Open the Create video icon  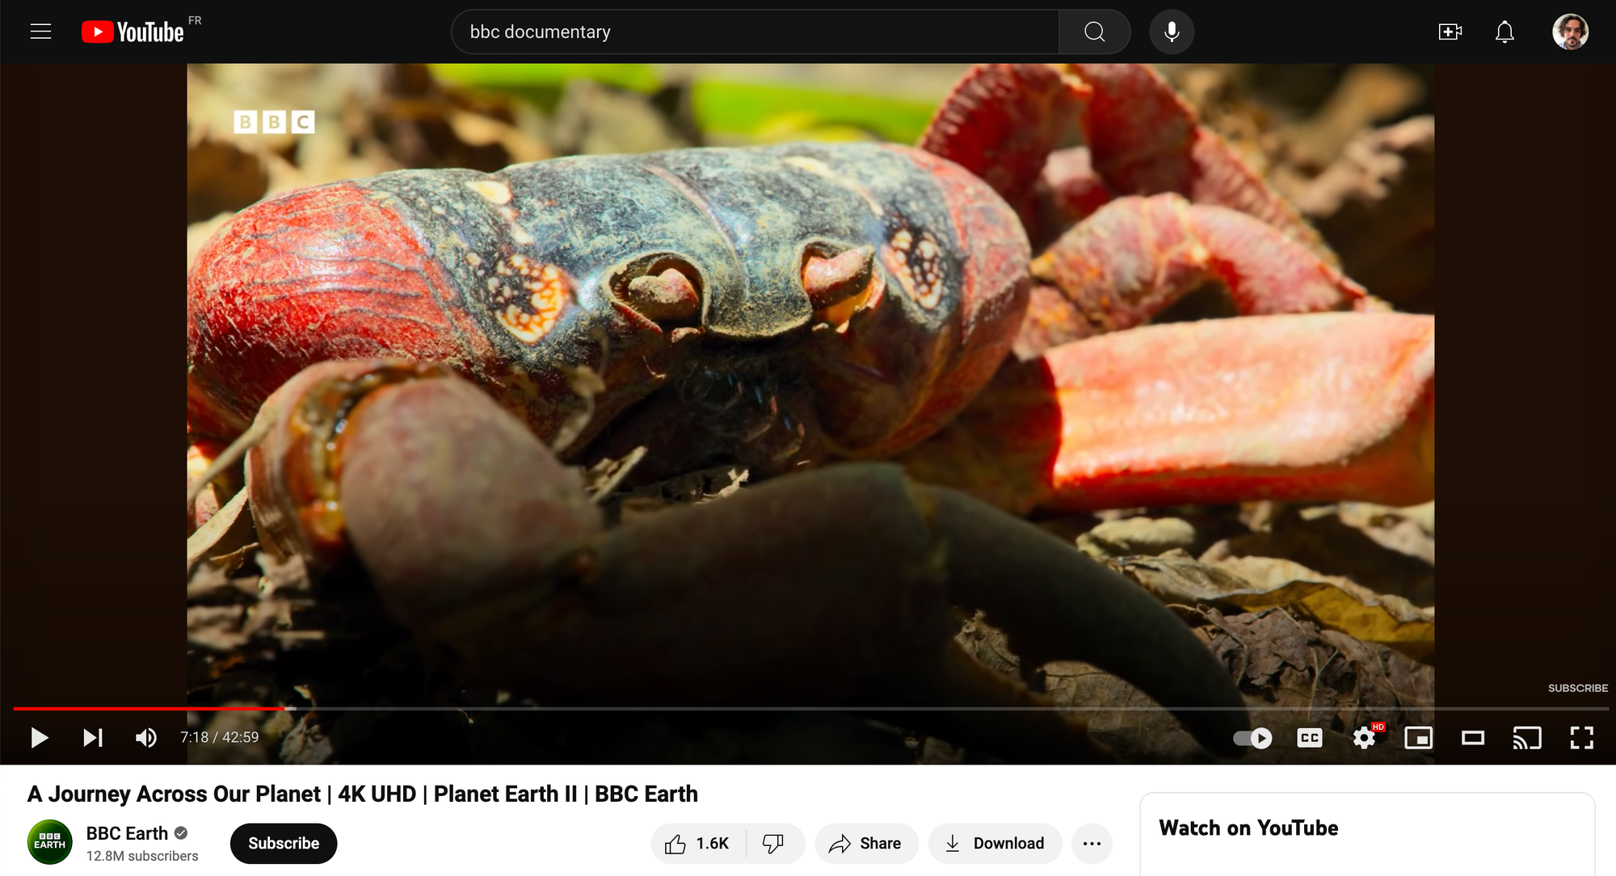[1450, 31]
